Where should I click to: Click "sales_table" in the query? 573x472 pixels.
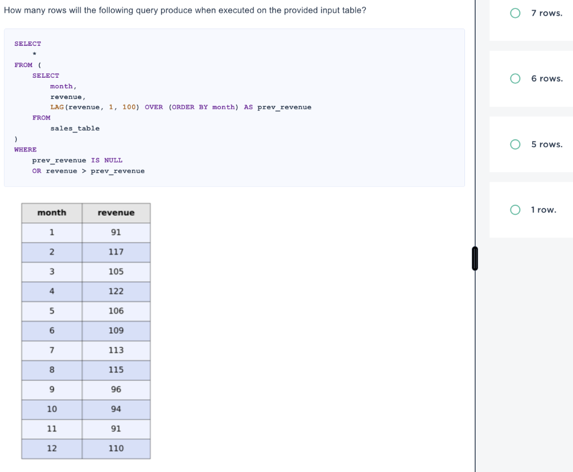pos(75,129)
